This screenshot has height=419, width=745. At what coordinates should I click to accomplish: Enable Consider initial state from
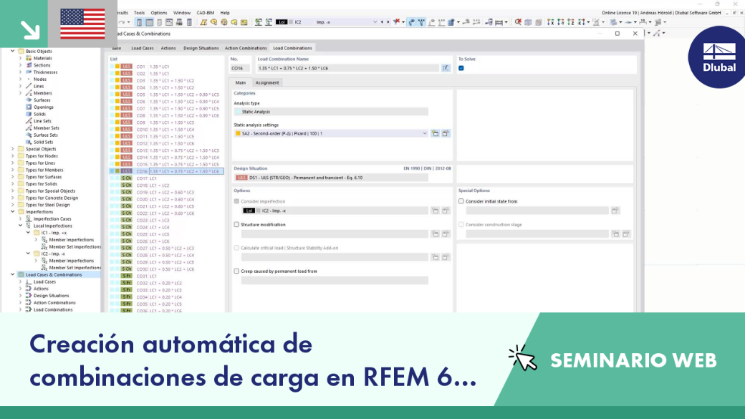pos(461,201)
